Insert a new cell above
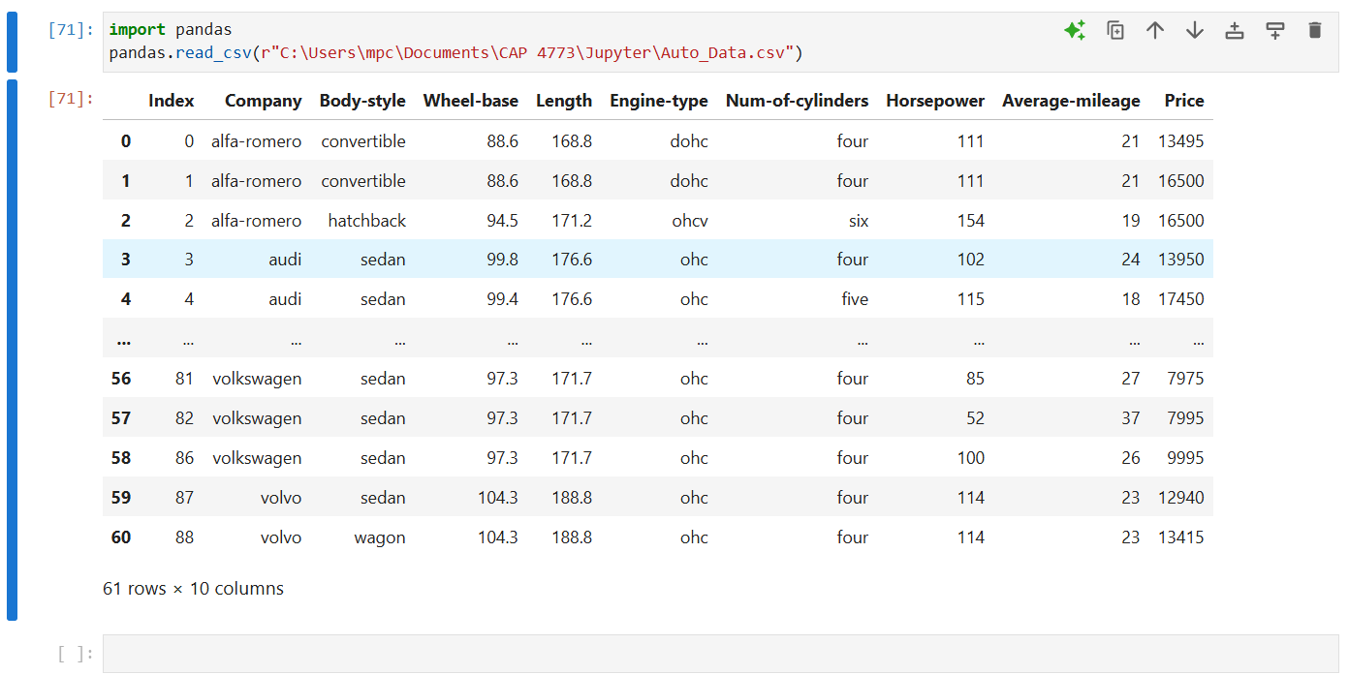 click(1235, 30)
